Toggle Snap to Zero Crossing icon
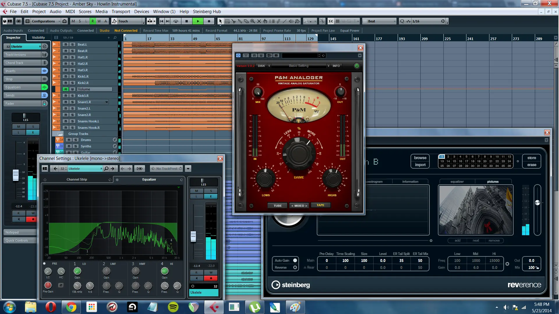This screenshot has height=314, width=559. click(x=322, y=21)
